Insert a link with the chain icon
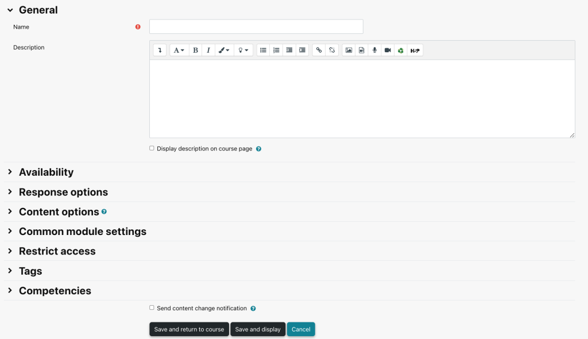The image size is (588, 339). point(319,51)
